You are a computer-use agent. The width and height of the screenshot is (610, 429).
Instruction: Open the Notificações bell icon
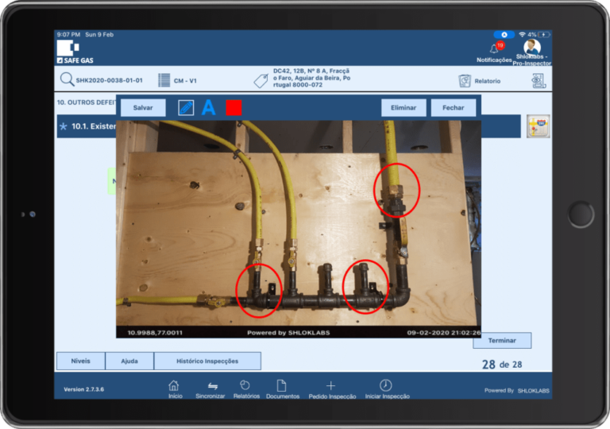495,48
